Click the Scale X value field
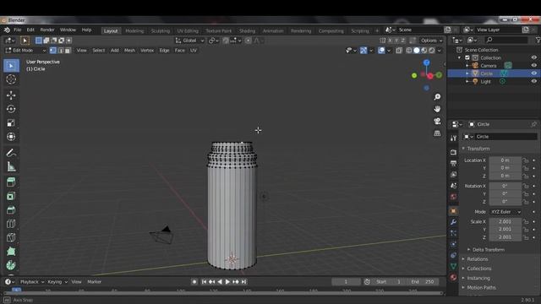541x304 pixels. click(505, 221)
